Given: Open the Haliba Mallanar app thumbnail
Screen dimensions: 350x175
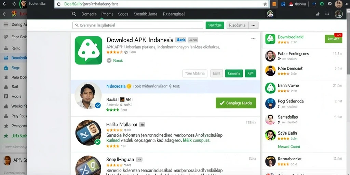Looking at the screenshot, I should point(88,133).
